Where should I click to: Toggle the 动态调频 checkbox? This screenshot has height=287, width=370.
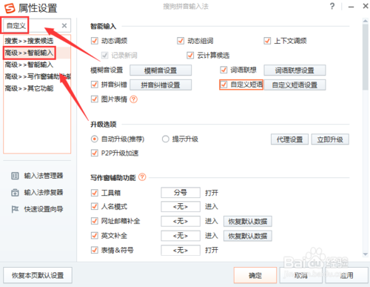(95, 41)
